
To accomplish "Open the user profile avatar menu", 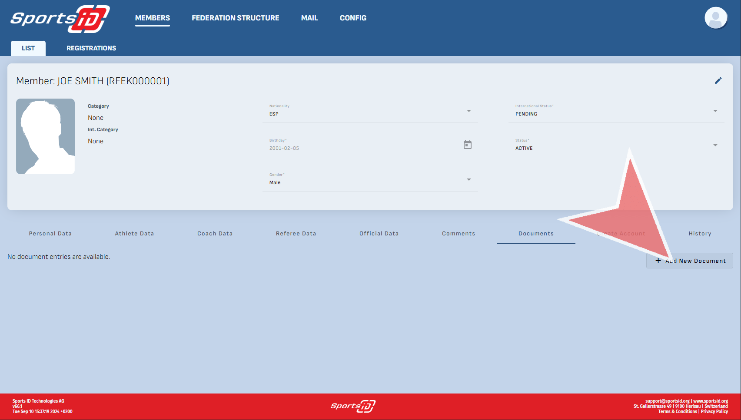I will tap(715, 18).
